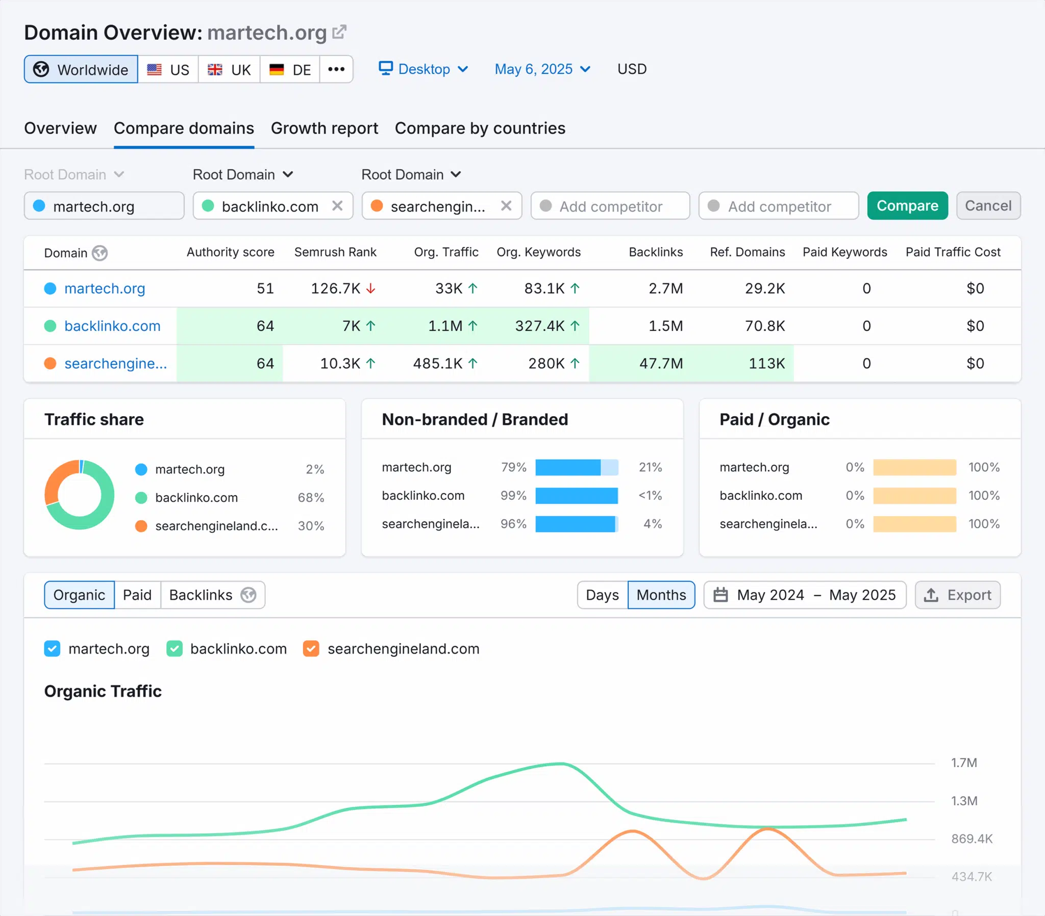Click the Worldwide globe icon

[41, 69]
